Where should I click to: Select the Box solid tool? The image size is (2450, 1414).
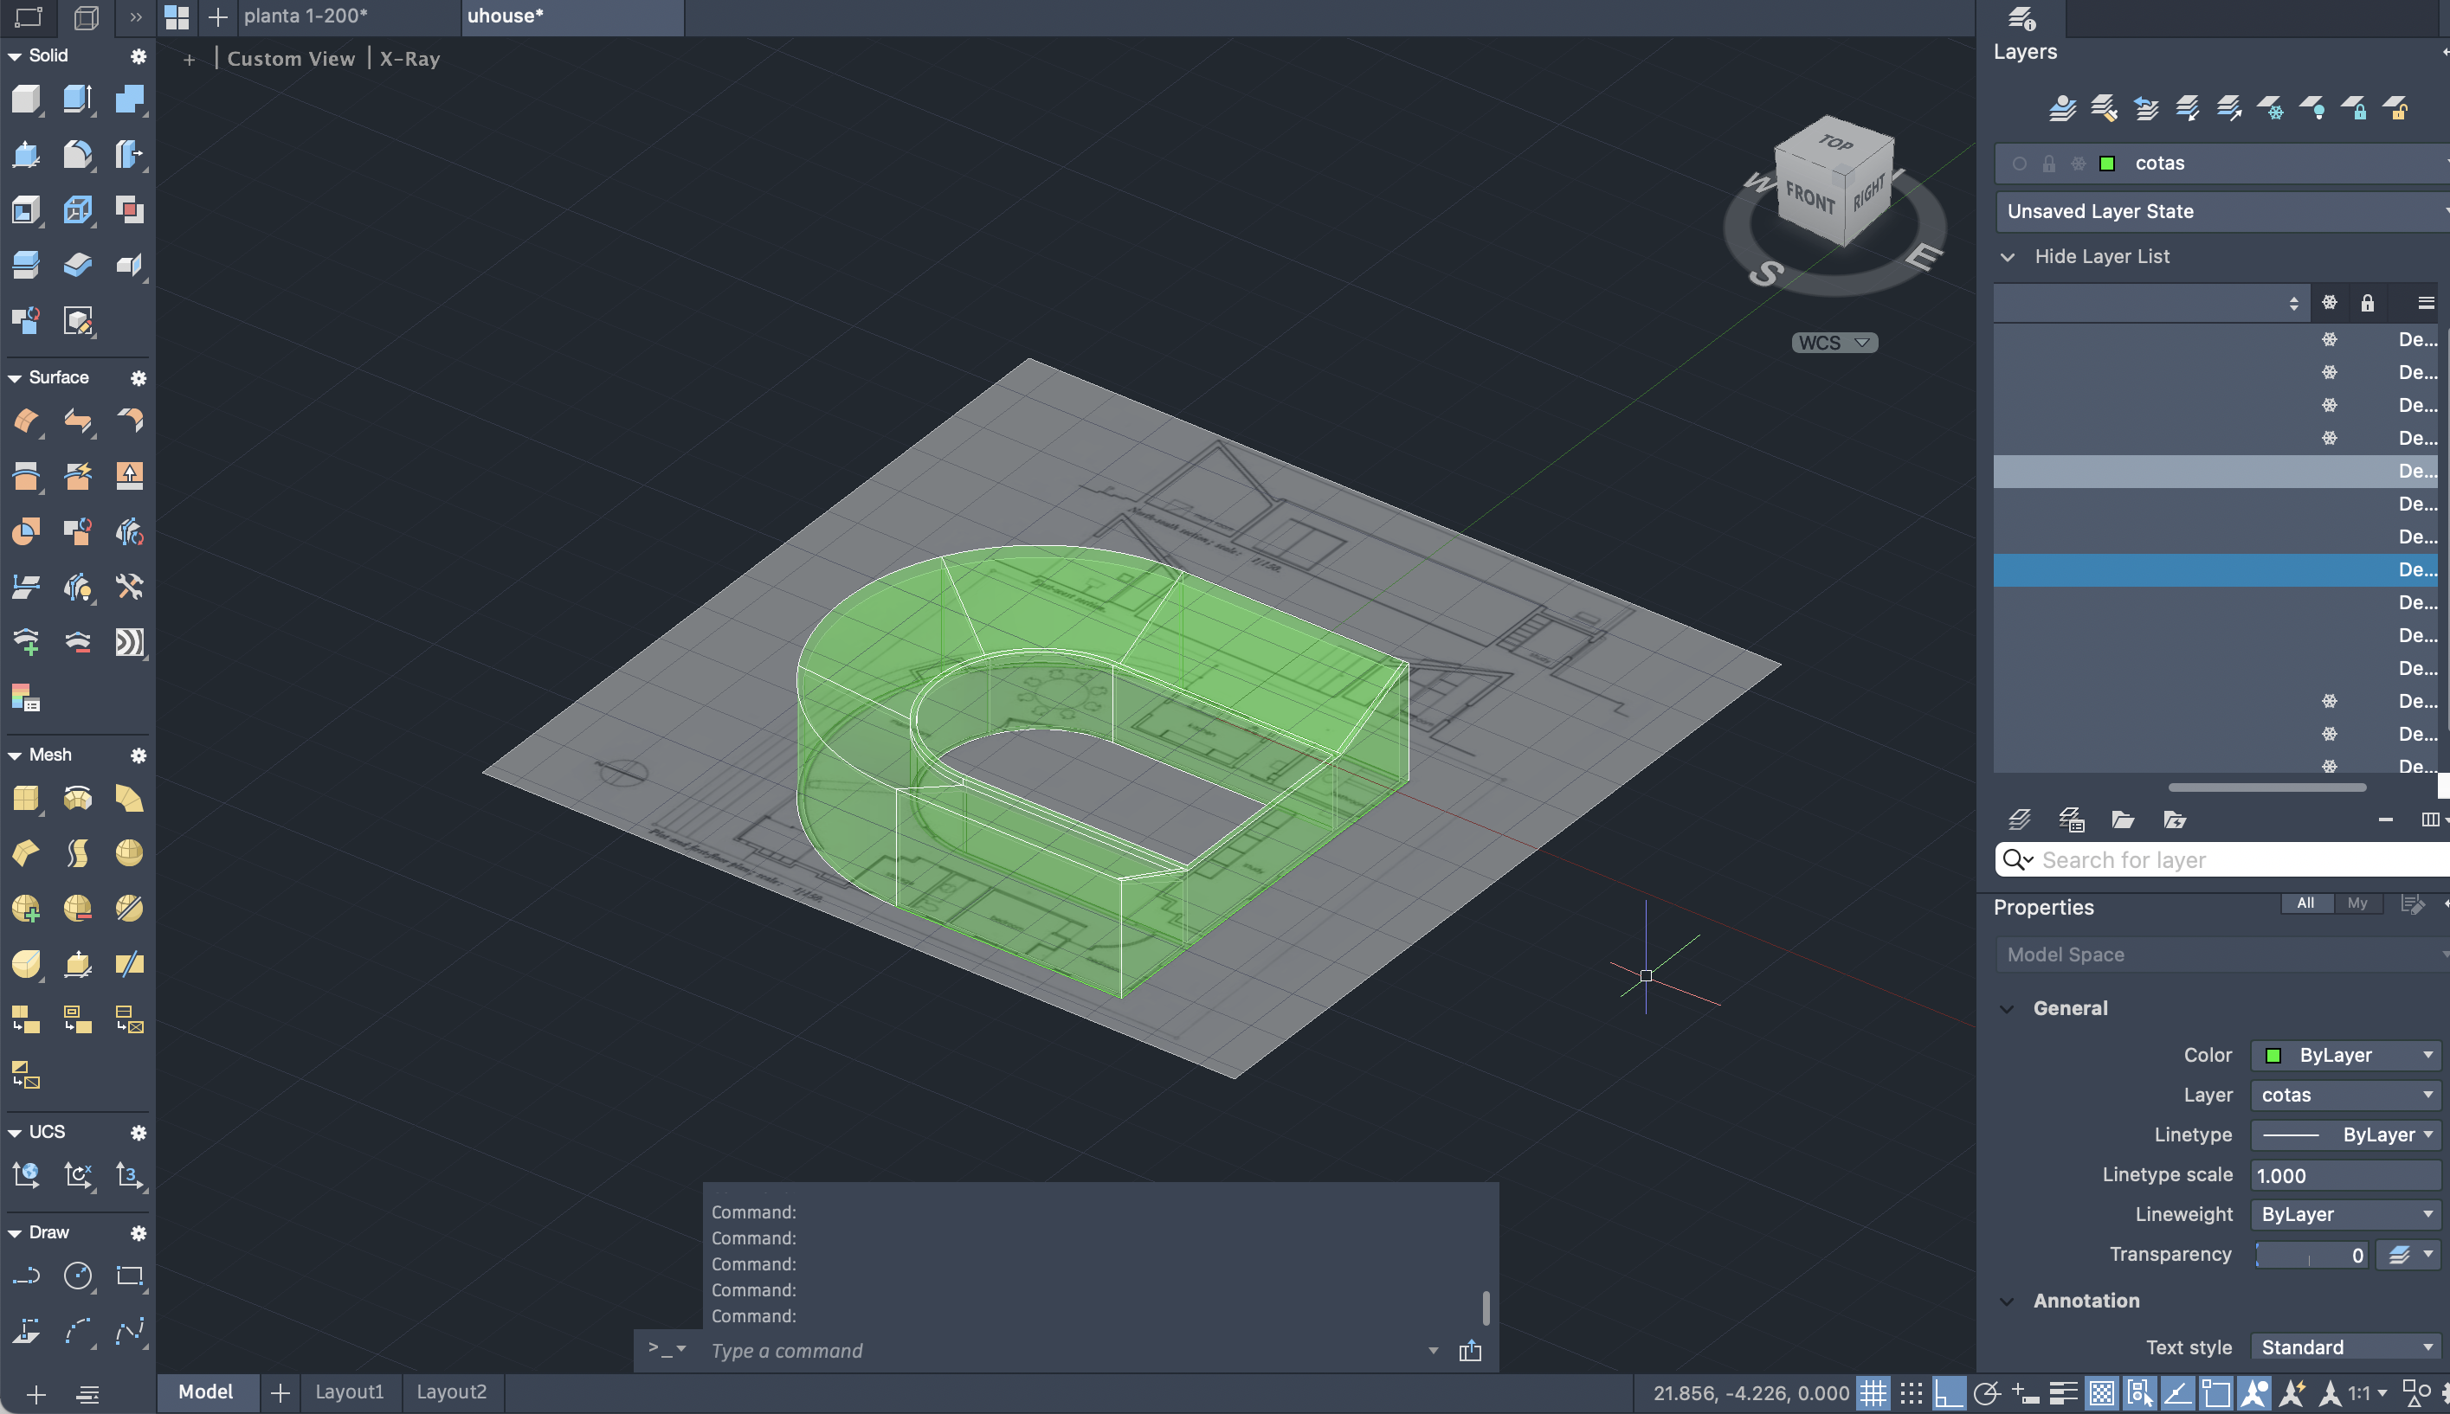pyautogui.click(x=25, y=98)
